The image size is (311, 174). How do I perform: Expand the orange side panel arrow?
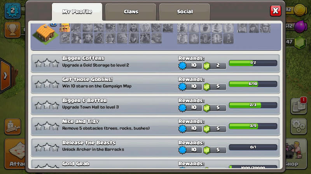click(x=5, y=76)
